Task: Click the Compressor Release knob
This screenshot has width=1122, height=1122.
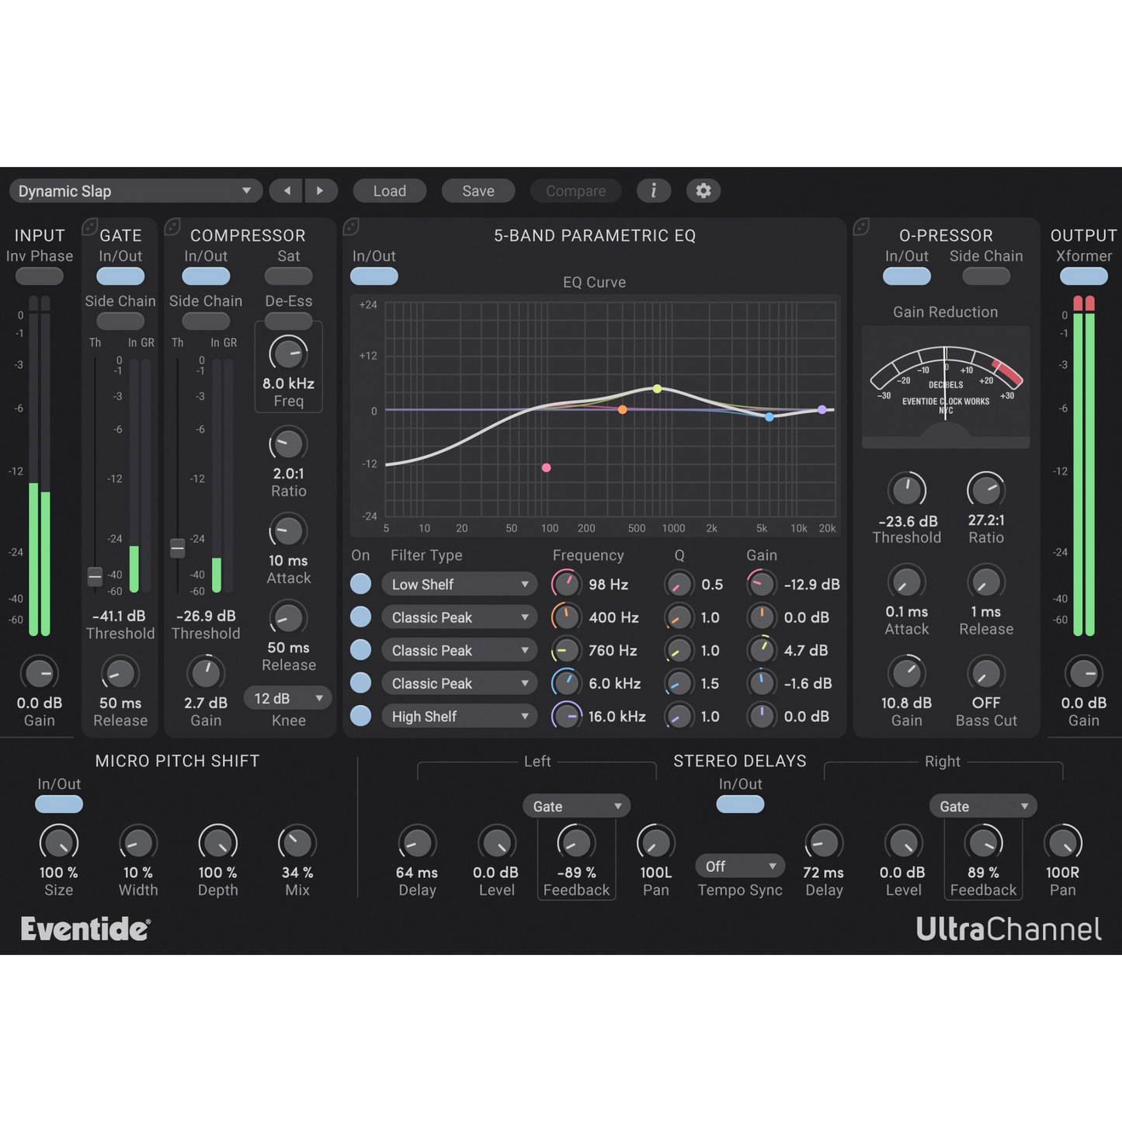Action: pyautogui.click(x=288, y=618)
